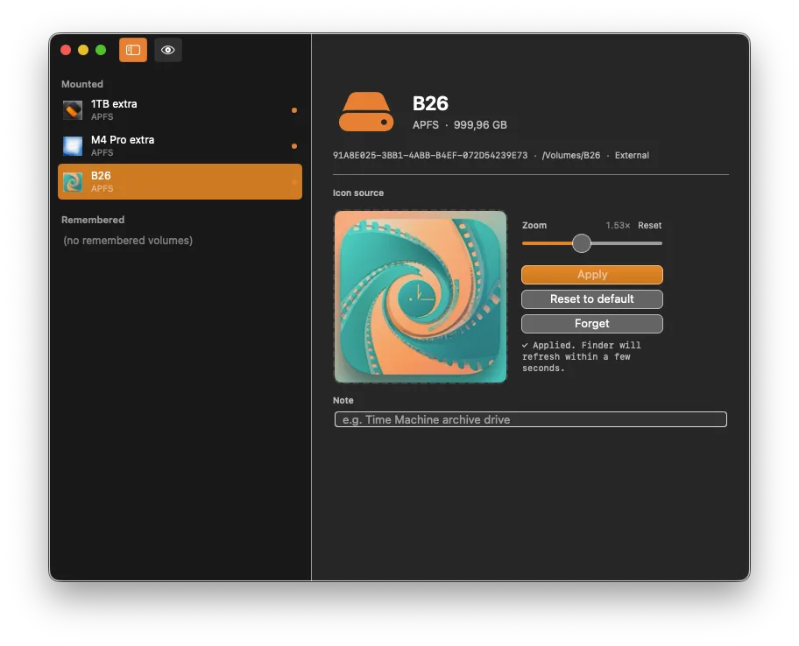Screen dimensions: 799x646
Task: Close the window with red button
Action: pos(66,50)
